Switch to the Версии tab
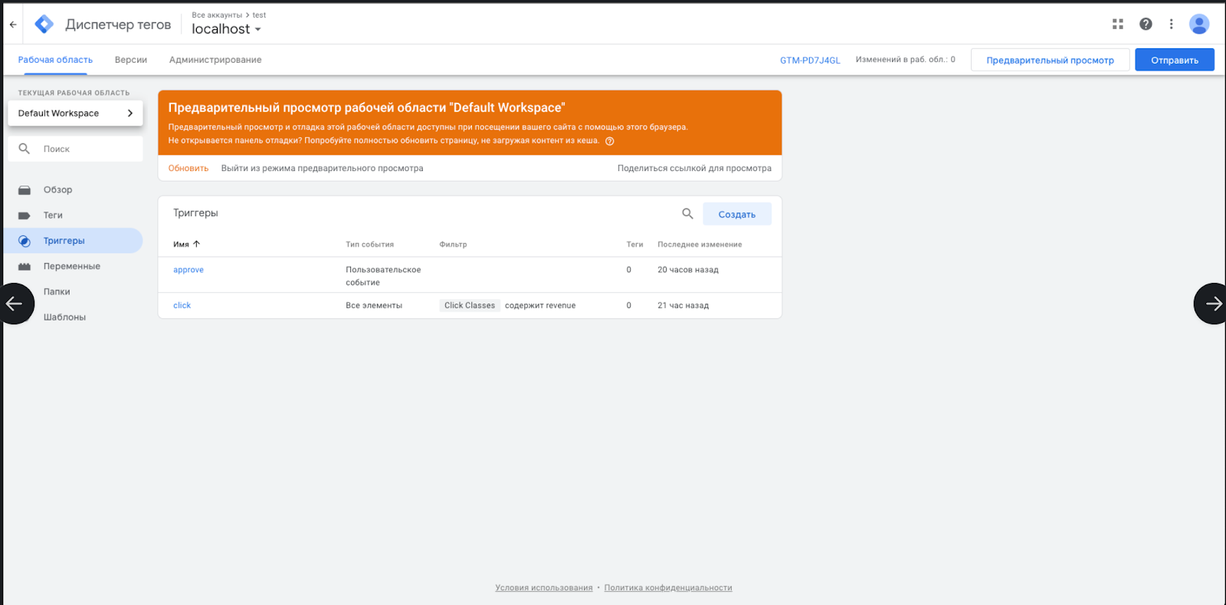The image size is (1226, 605). click(131, 60)
